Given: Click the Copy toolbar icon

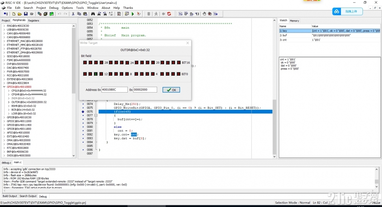Looking at the screenshot, I should click(x=79, y=14).
